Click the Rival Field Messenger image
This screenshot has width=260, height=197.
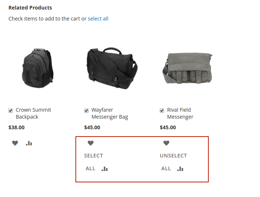pos(187,68)
